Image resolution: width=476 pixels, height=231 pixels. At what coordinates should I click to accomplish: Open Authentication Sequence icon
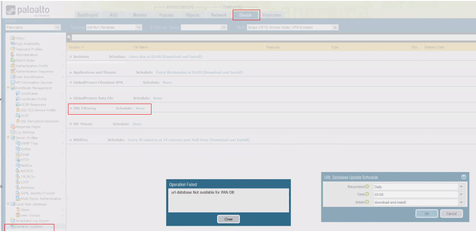[x=13, y=71]
